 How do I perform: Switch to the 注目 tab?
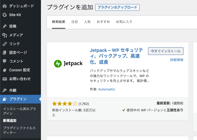pos(74,22)
